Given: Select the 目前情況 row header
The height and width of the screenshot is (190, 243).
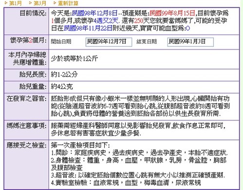Looking at the screenshot, I should click(26, 21).
